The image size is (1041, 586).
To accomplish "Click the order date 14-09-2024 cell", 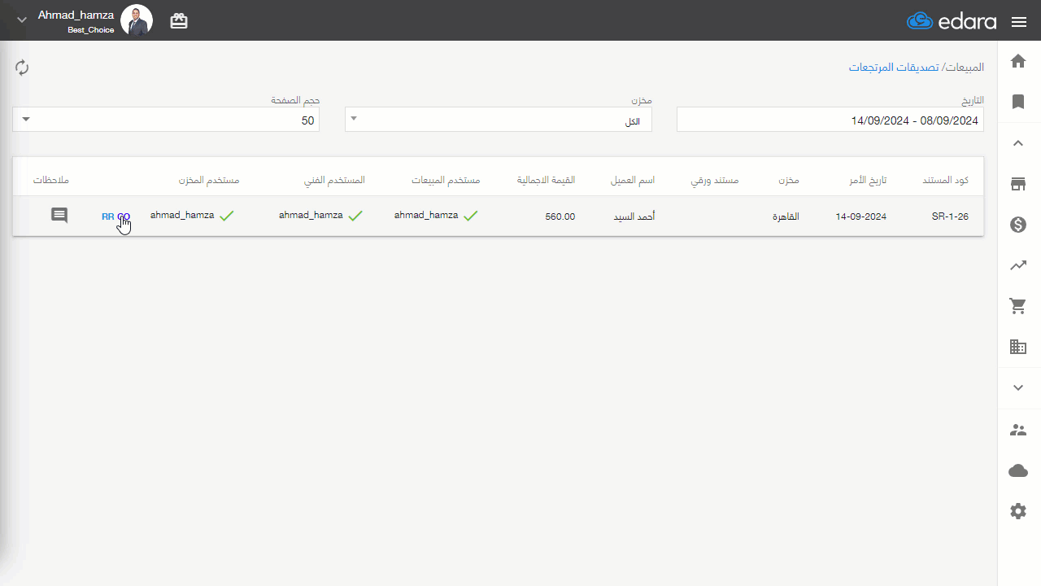I will 861,216.
